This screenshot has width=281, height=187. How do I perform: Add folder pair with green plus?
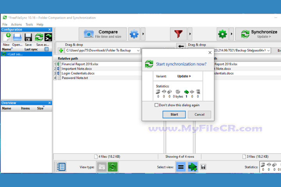point(61,51)
